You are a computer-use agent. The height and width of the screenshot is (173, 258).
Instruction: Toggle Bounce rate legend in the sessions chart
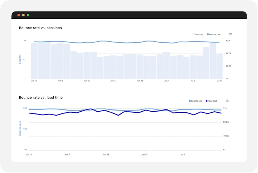tap(214, 34)
